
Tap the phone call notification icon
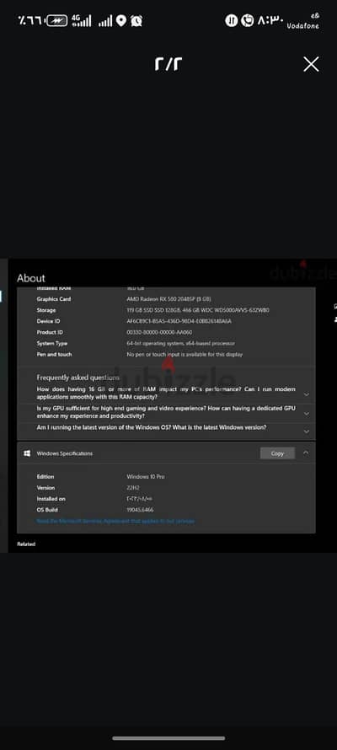click(247, 20)
